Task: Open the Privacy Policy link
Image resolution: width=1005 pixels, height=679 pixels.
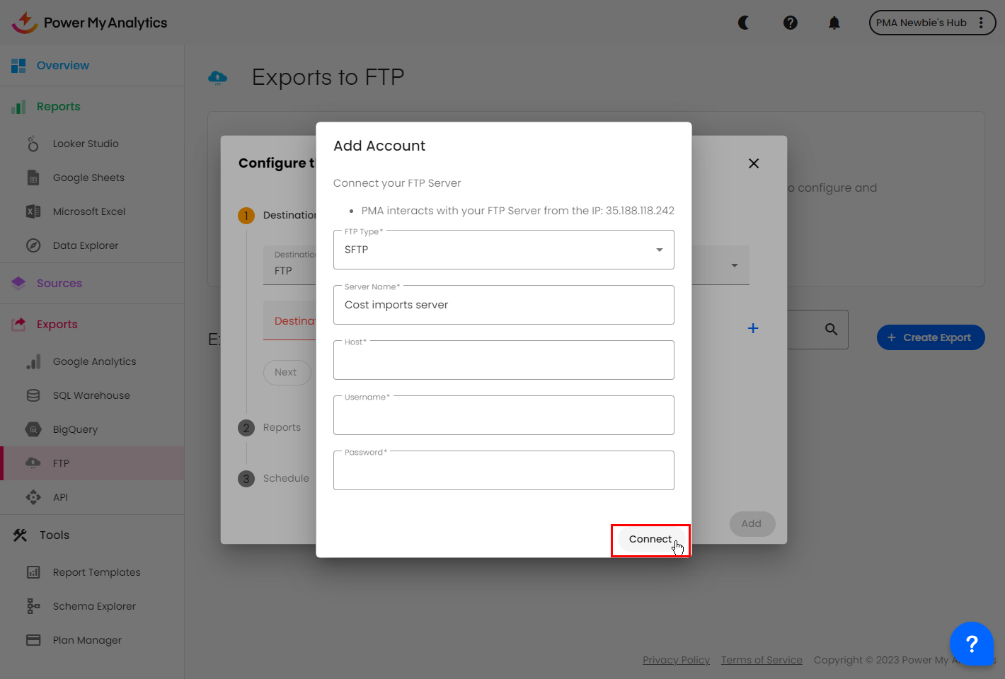Action: point(676,660)
